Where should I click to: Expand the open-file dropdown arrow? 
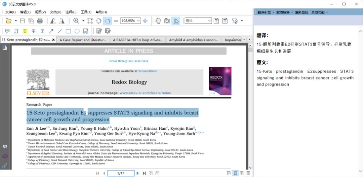pos(16,21)
